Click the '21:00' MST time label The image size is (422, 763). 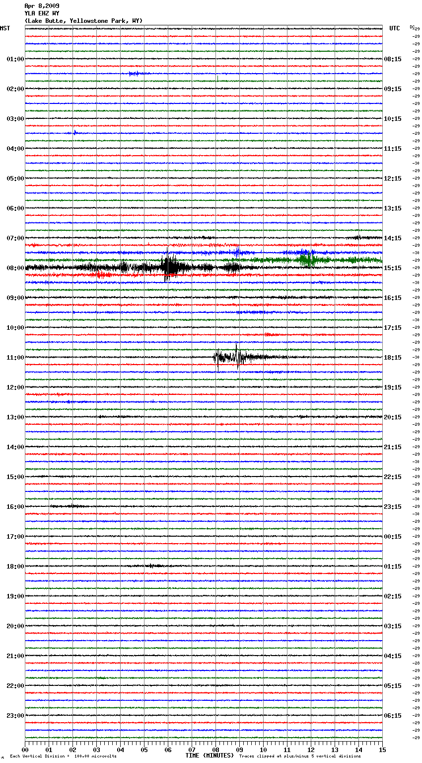(x=15, y=656)
